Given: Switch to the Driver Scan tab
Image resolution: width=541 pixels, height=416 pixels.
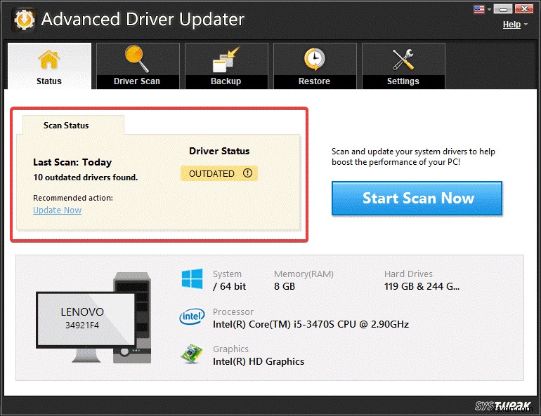Looking at the screenshot, I should [x=138, y=66].
